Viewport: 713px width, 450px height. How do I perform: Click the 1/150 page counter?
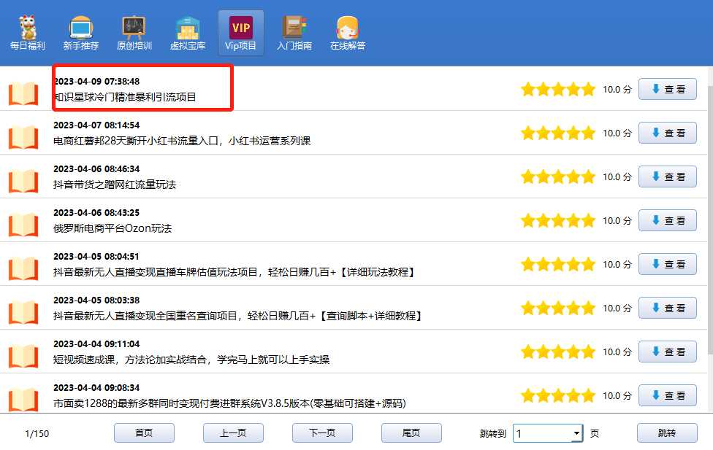[37, 434]
